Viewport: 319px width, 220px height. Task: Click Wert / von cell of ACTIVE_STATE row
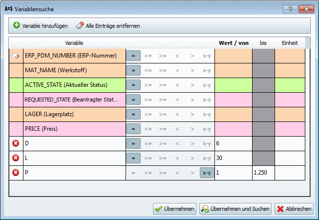(x=234, y=85)
